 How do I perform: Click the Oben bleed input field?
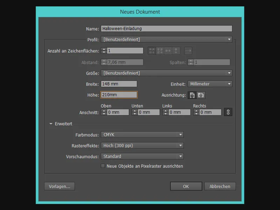click(x=118, y=112)
